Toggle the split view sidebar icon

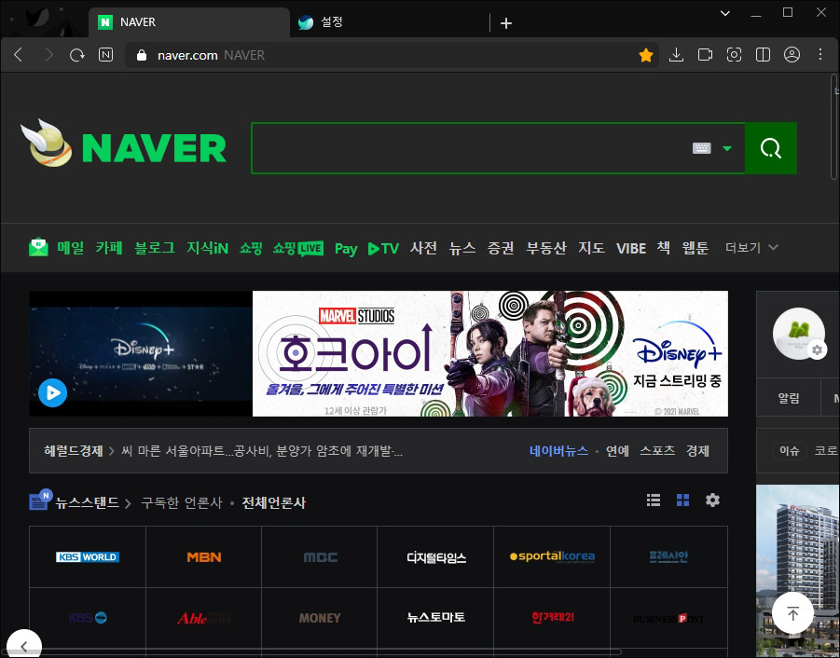tap(763, 55)
